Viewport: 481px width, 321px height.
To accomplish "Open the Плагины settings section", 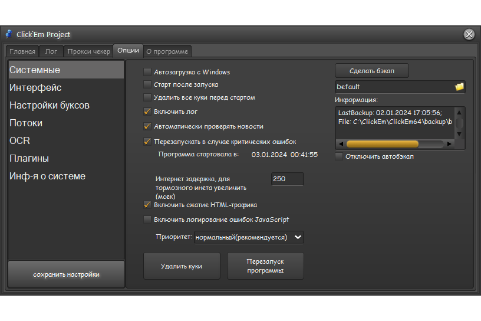I will click(66, 159).
